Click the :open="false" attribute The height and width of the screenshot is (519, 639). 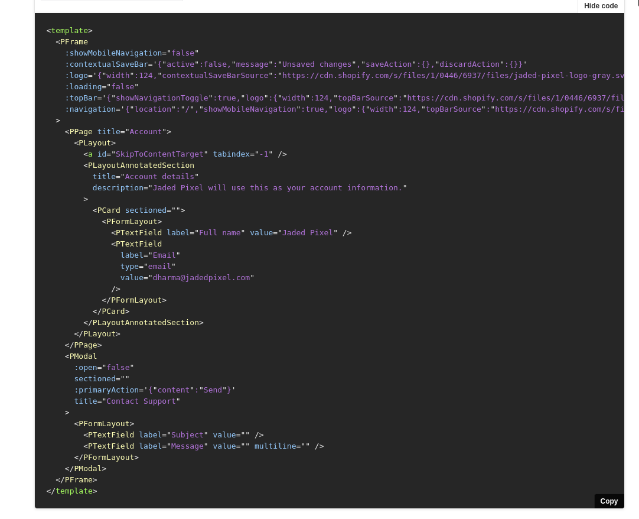coord(104,367)
